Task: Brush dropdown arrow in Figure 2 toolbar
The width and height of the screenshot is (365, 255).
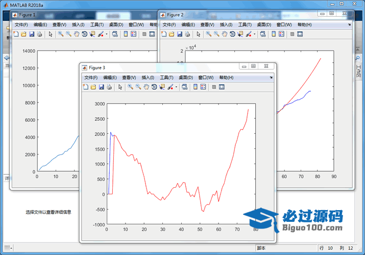Action: tap(254, 34)
